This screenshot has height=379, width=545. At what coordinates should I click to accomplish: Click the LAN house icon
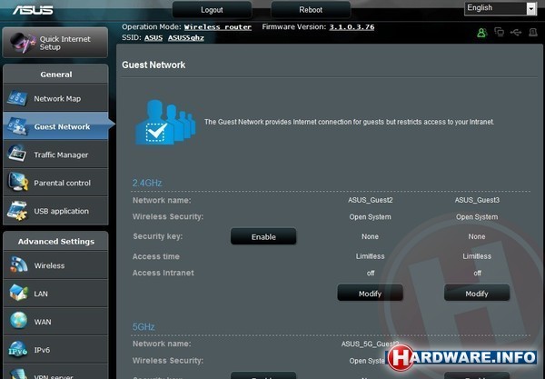[x=18, y=293]
